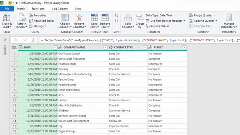This screenshot has height=135, width=240.
Task: Select 'MerrillKuDeBartolo' cell
Action: [x=83, y=105]
